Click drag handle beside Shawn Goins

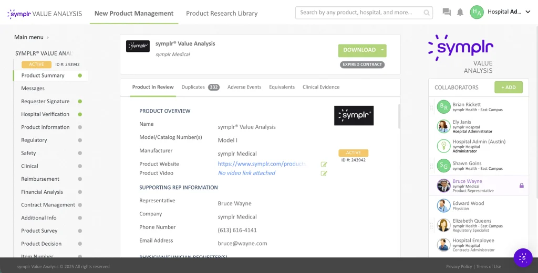click(432, 166)
